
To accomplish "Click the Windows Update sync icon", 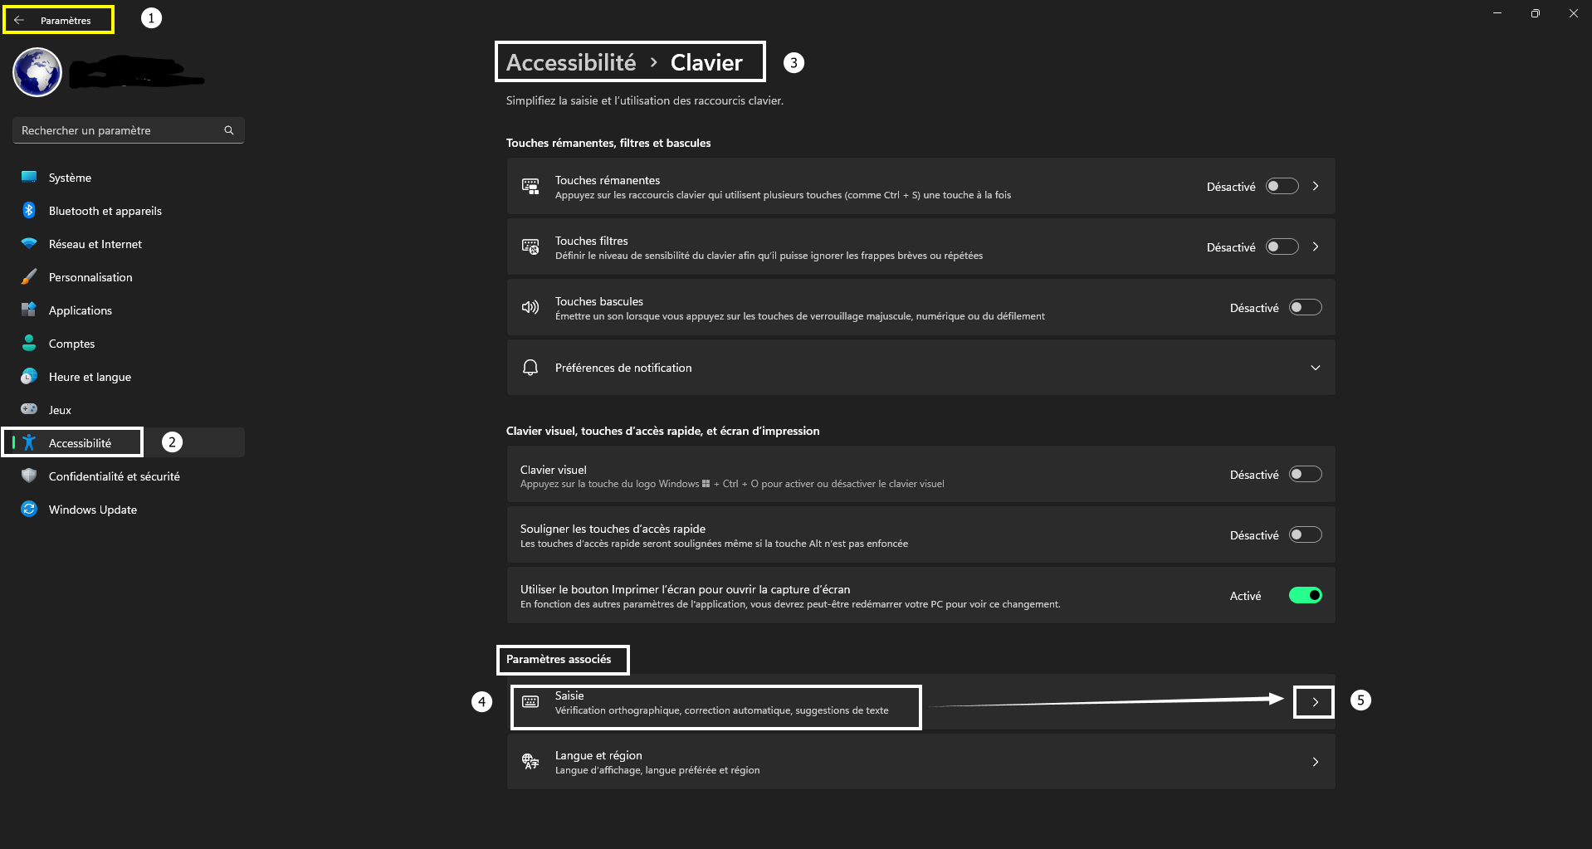I will click(29, 510).
